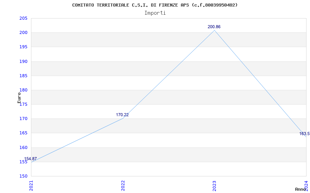Image resolution: width=310 pixels, height=193 pixels.
Task: Click the 2023 x-axis label
Action: 215,186
